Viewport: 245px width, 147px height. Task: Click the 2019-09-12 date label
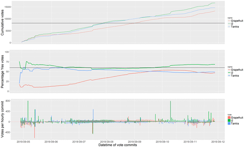218,142
